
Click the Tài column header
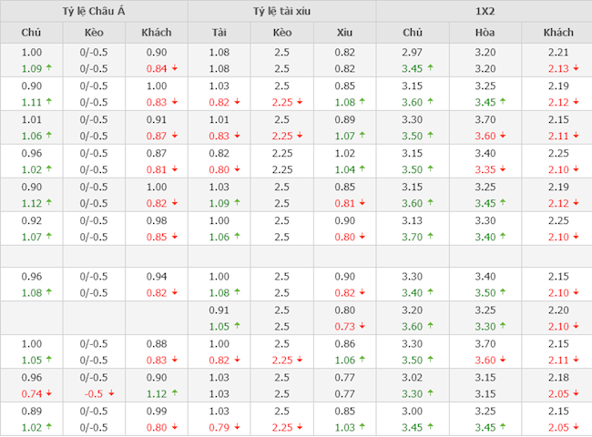(x=219, y=33)
